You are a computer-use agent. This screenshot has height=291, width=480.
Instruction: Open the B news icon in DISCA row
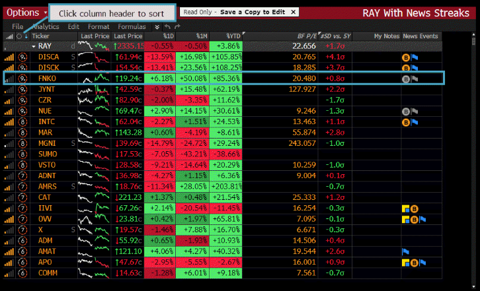pyautogui.click(x=405, y=57)
